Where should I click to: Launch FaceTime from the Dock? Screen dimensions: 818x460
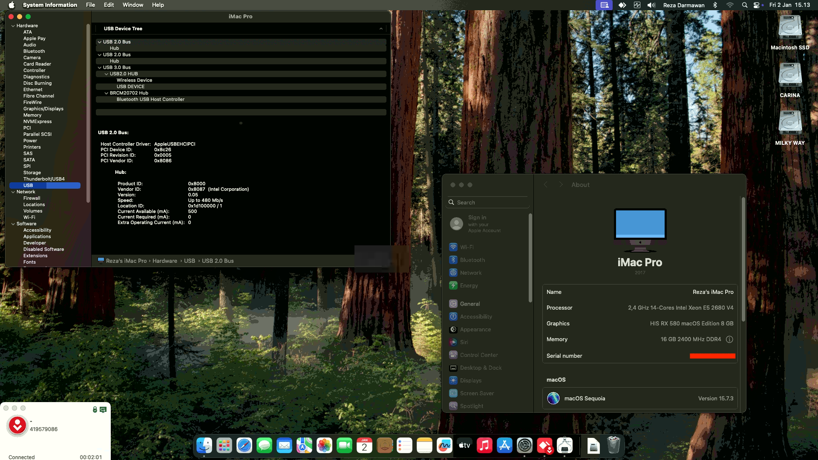344,446
